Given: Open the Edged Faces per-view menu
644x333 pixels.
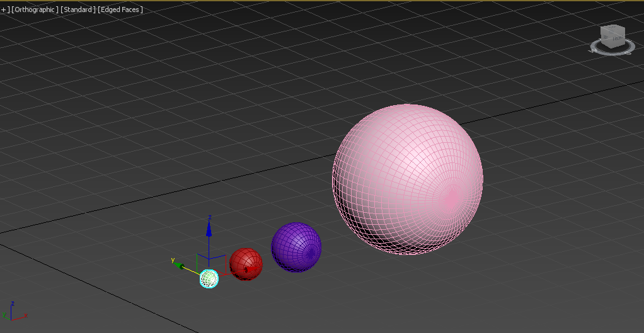Looking at the screenshot, I should [x=120, y=9].
